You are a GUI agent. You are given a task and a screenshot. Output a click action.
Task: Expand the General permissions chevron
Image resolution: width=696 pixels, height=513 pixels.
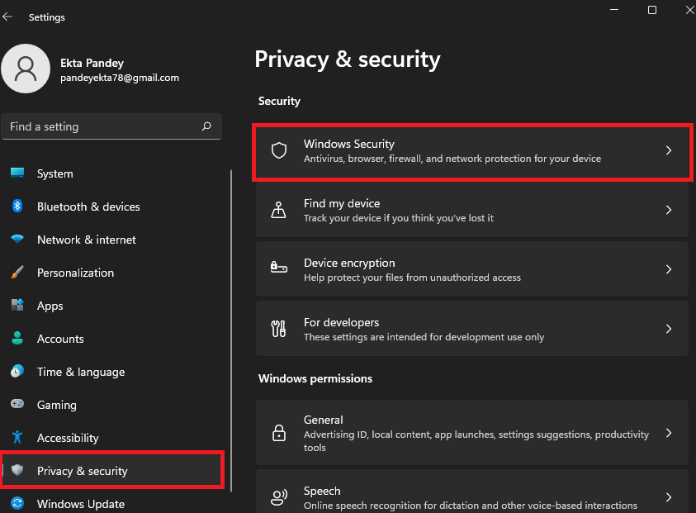click(x=669, y=433)
